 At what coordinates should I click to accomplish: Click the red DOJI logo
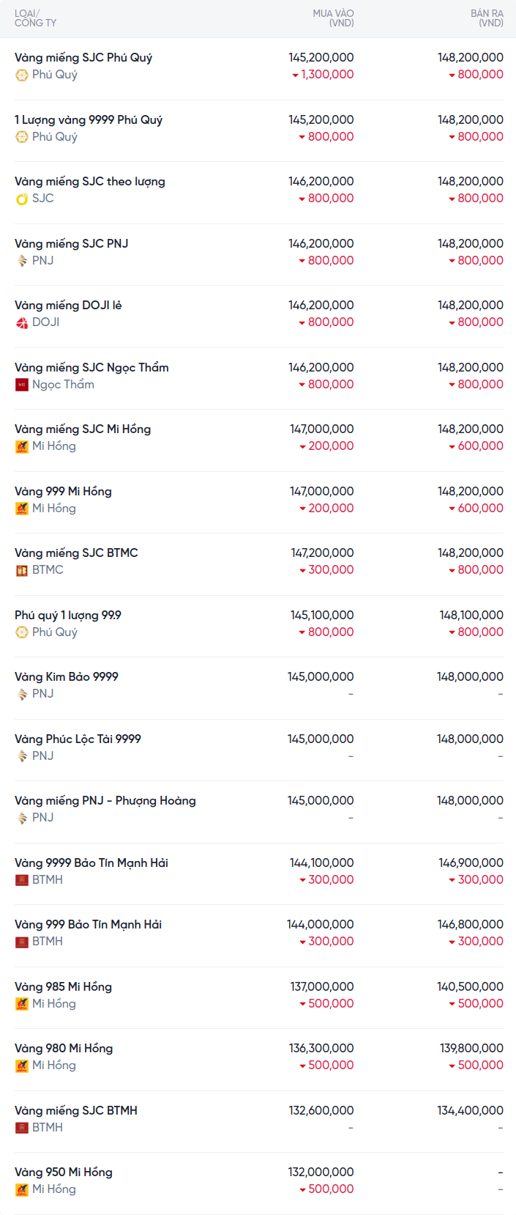pos(22,322)
